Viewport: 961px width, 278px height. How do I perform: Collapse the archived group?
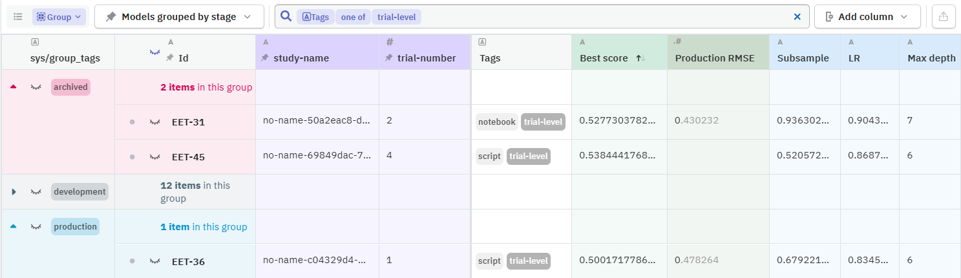point(14,87)
